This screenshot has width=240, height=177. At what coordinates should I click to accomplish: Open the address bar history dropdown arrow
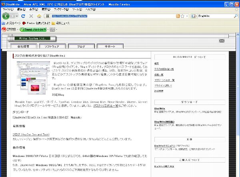pos(187,16)
